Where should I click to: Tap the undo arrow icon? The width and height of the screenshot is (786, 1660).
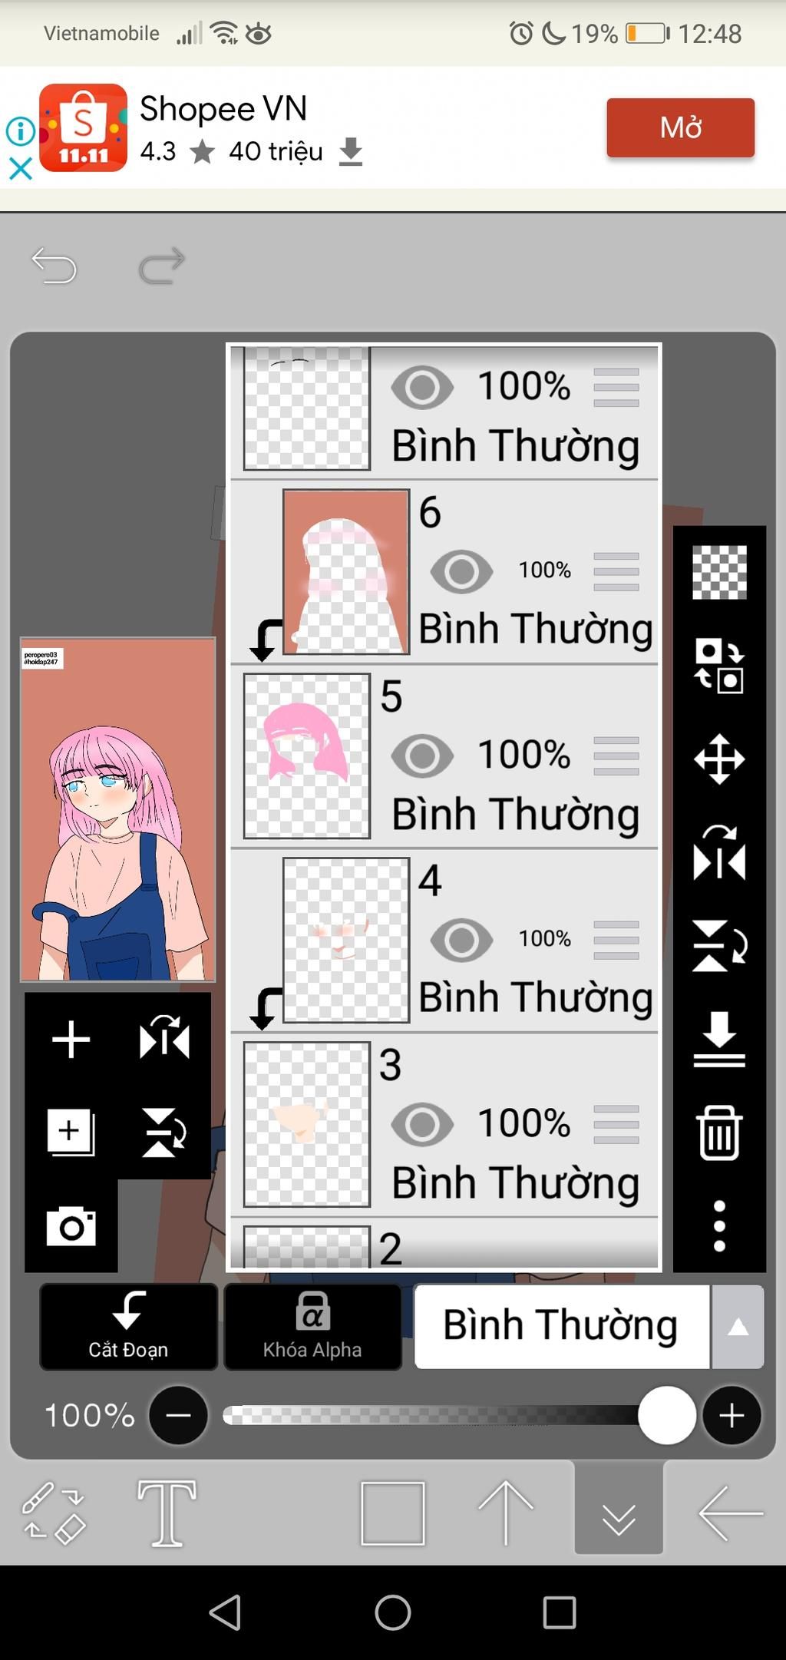pyautogui.click(x=54, y=266)
